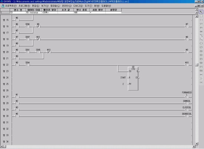The width and height of the screenshot is (204, 149).
Task: Click the 변수 명 column header
Action: 18,10
